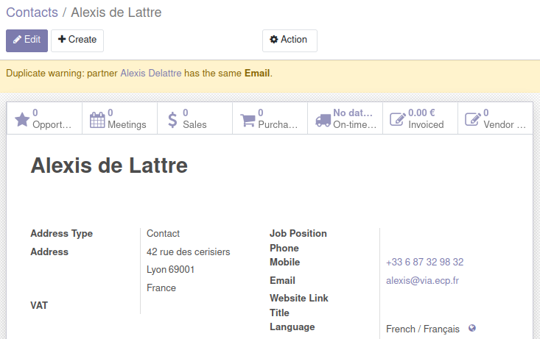Open the Meetings calendar icon
The image size is (540, 339).
tap(97, 120)
